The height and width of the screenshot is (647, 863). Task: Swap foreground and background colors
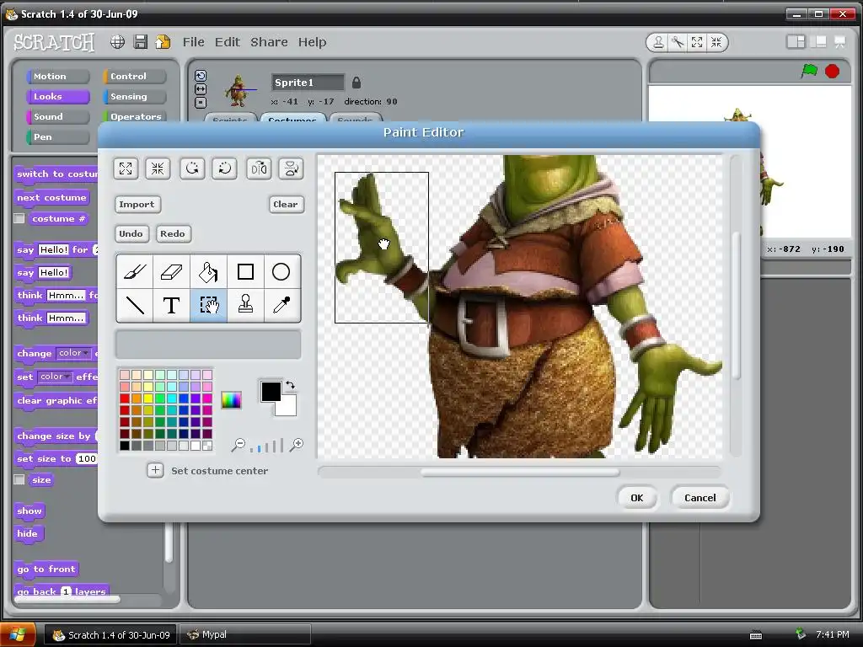[290, 385]
